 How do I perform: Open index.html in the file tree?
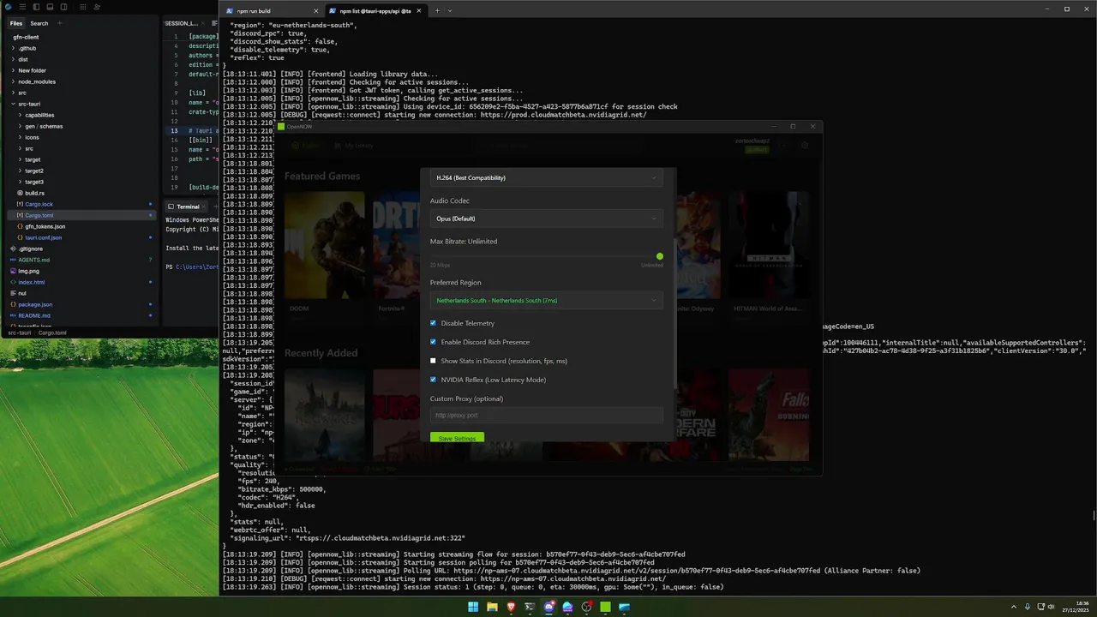pos(82,282)
